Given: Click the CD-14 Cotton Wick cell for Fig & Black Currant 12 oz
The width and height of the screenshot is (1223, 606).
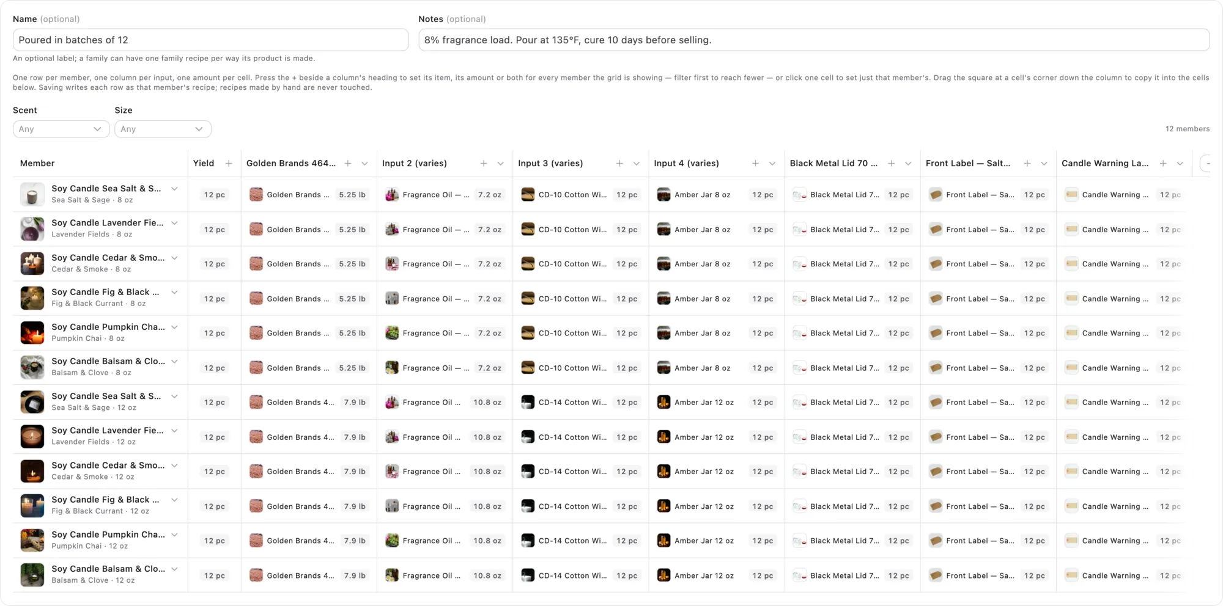Looking at the screenshot, I should coord(580,506).
